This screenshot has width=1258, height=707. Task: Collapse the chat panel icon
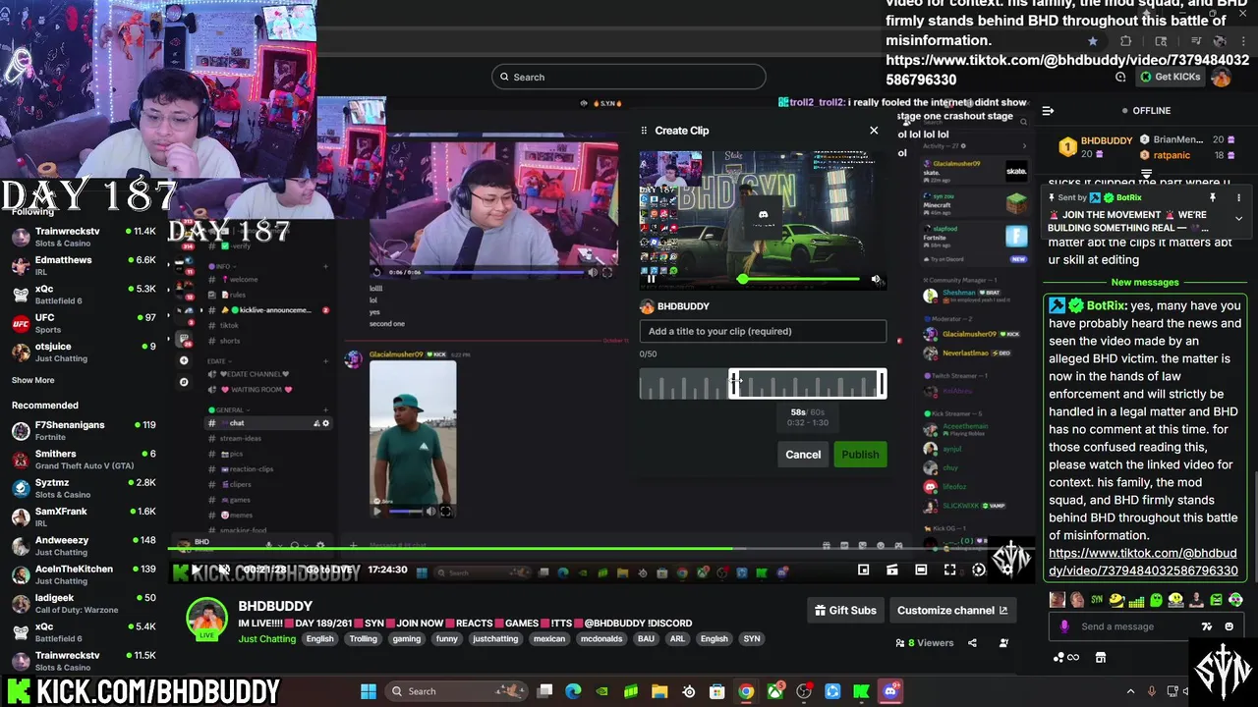(x=1048, y=111)
